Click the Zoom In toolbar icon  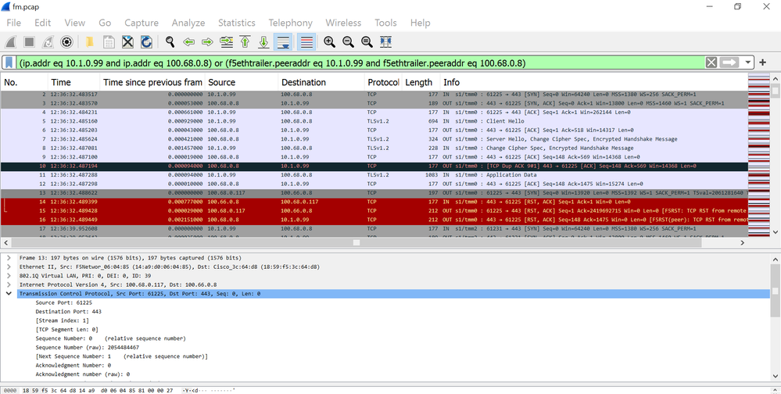(329, 42)
